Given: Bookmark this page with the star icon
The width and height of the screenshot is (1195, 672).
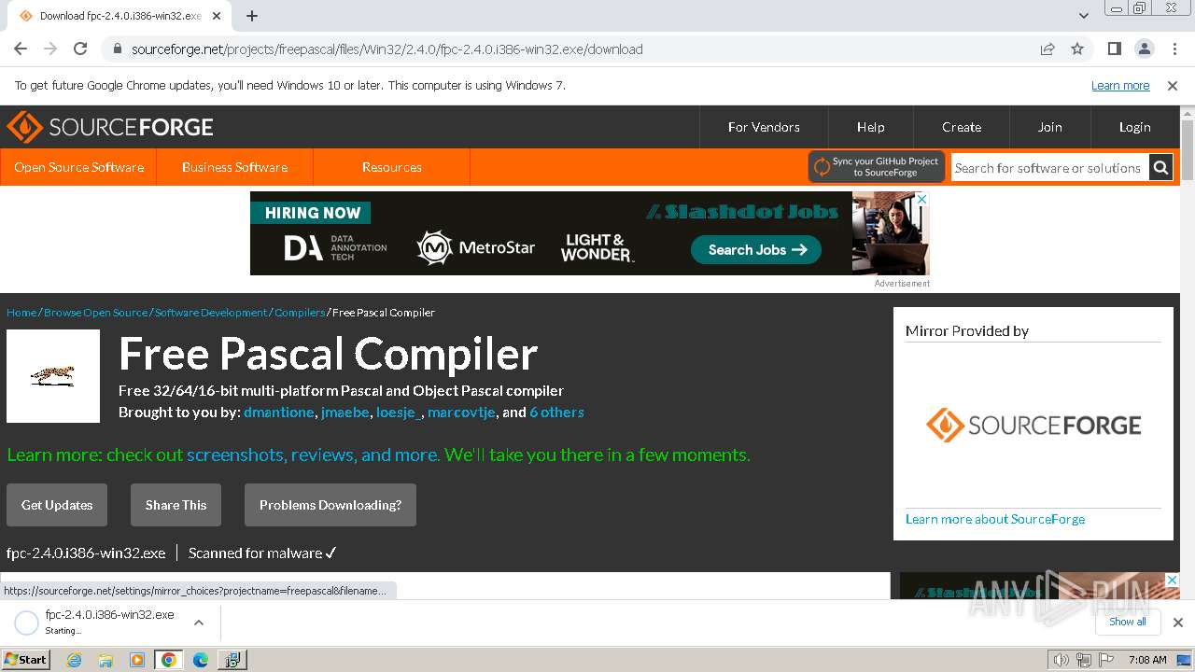Looking at the screenshot, I should click(x=1077, y=49).
